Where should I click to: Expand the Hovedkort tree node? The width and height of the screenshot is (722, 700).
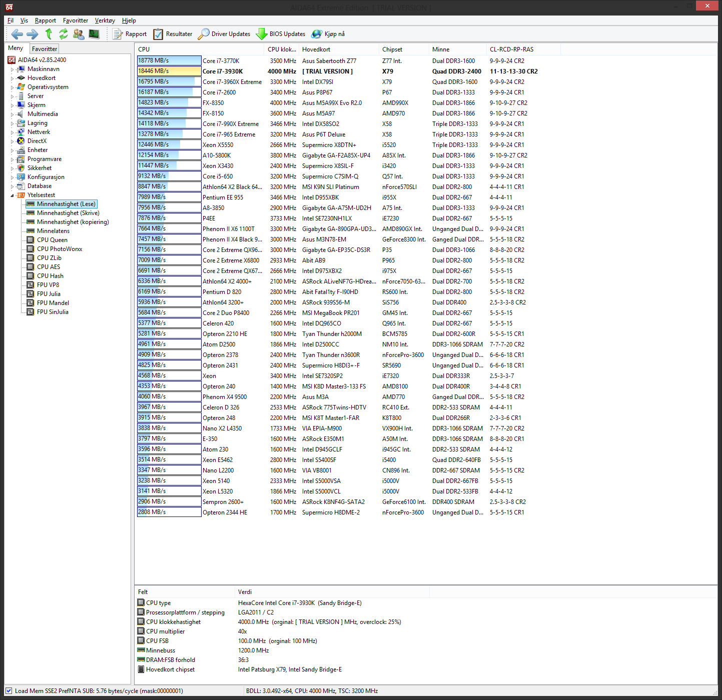13,78
